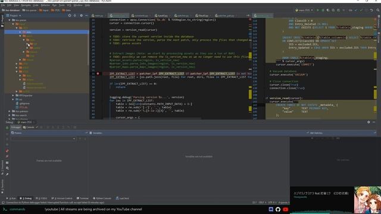Open the Terminal tool window
Screen dimensions: 381x214
(83, 198)
